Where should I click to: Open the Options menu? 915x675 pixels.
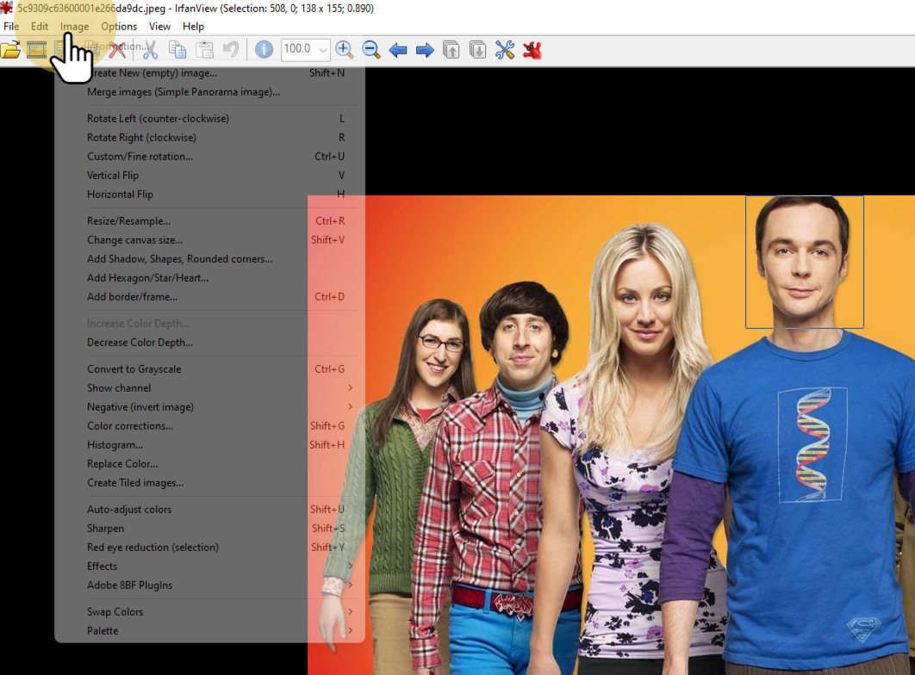click(x=119, y=26)
